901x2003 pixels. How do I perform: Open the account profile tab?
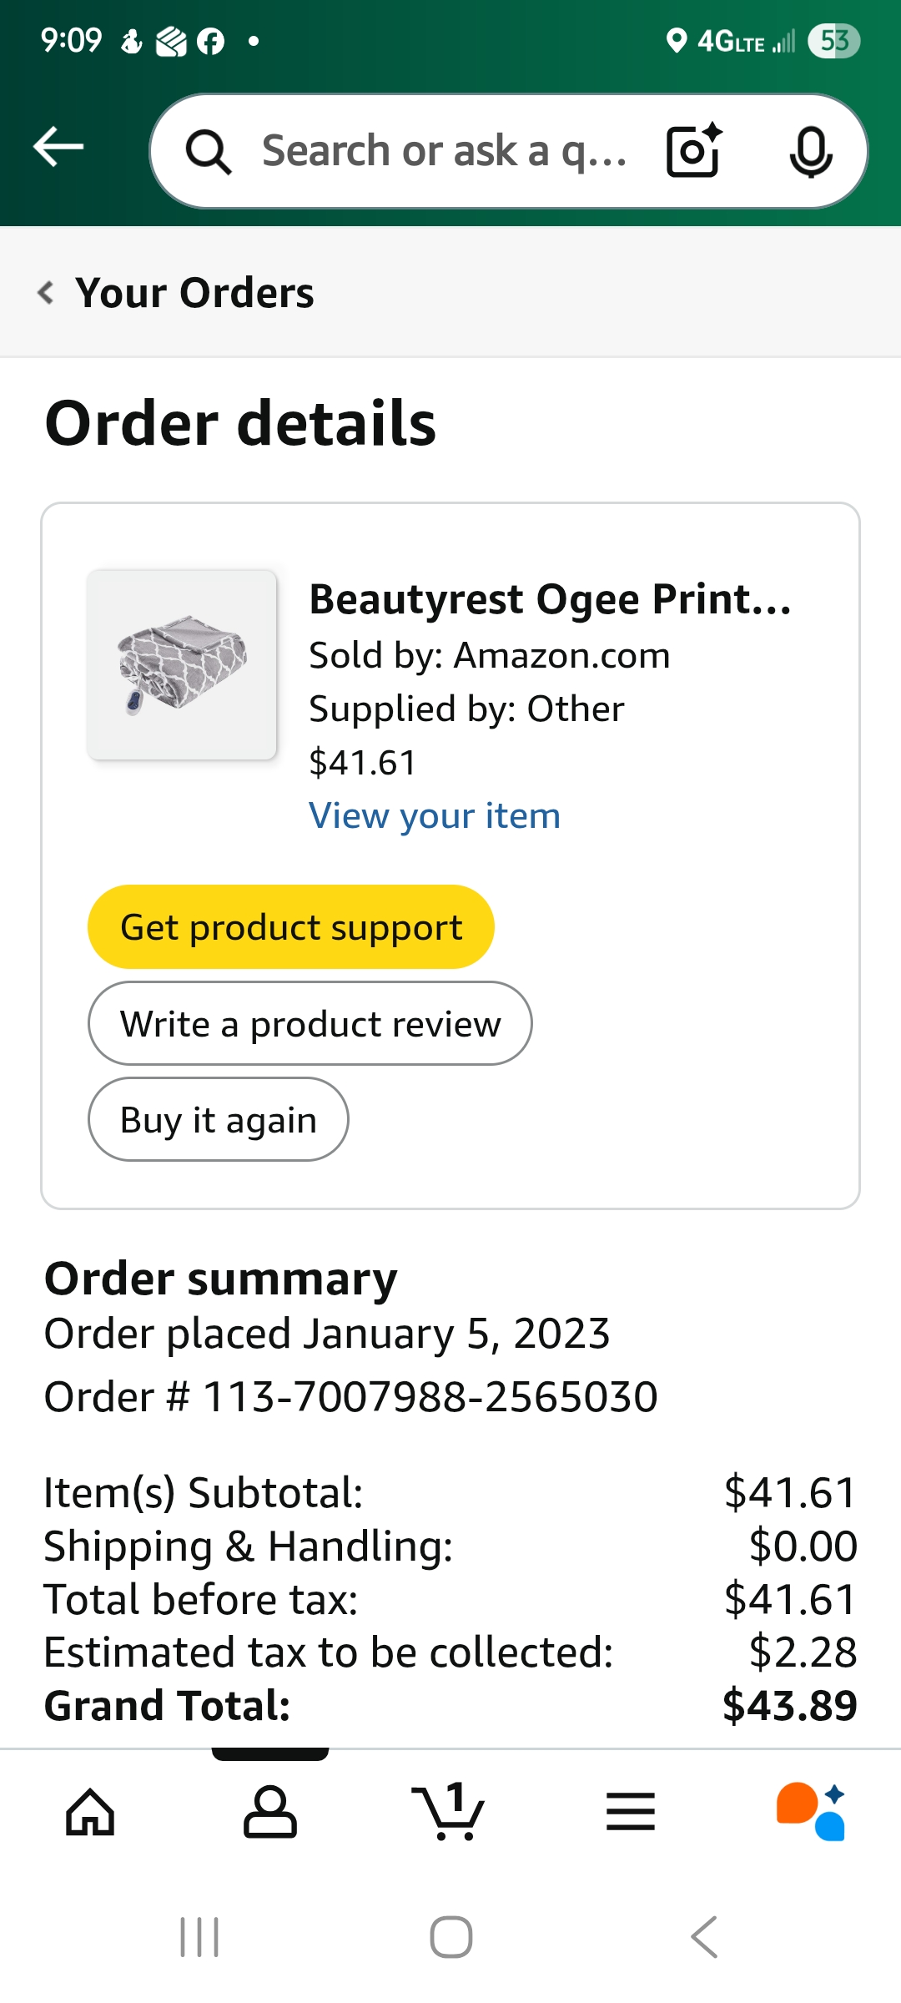270,1813
